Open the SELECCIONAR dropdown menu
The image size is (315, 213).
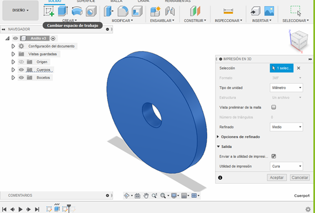pos(296,21)
